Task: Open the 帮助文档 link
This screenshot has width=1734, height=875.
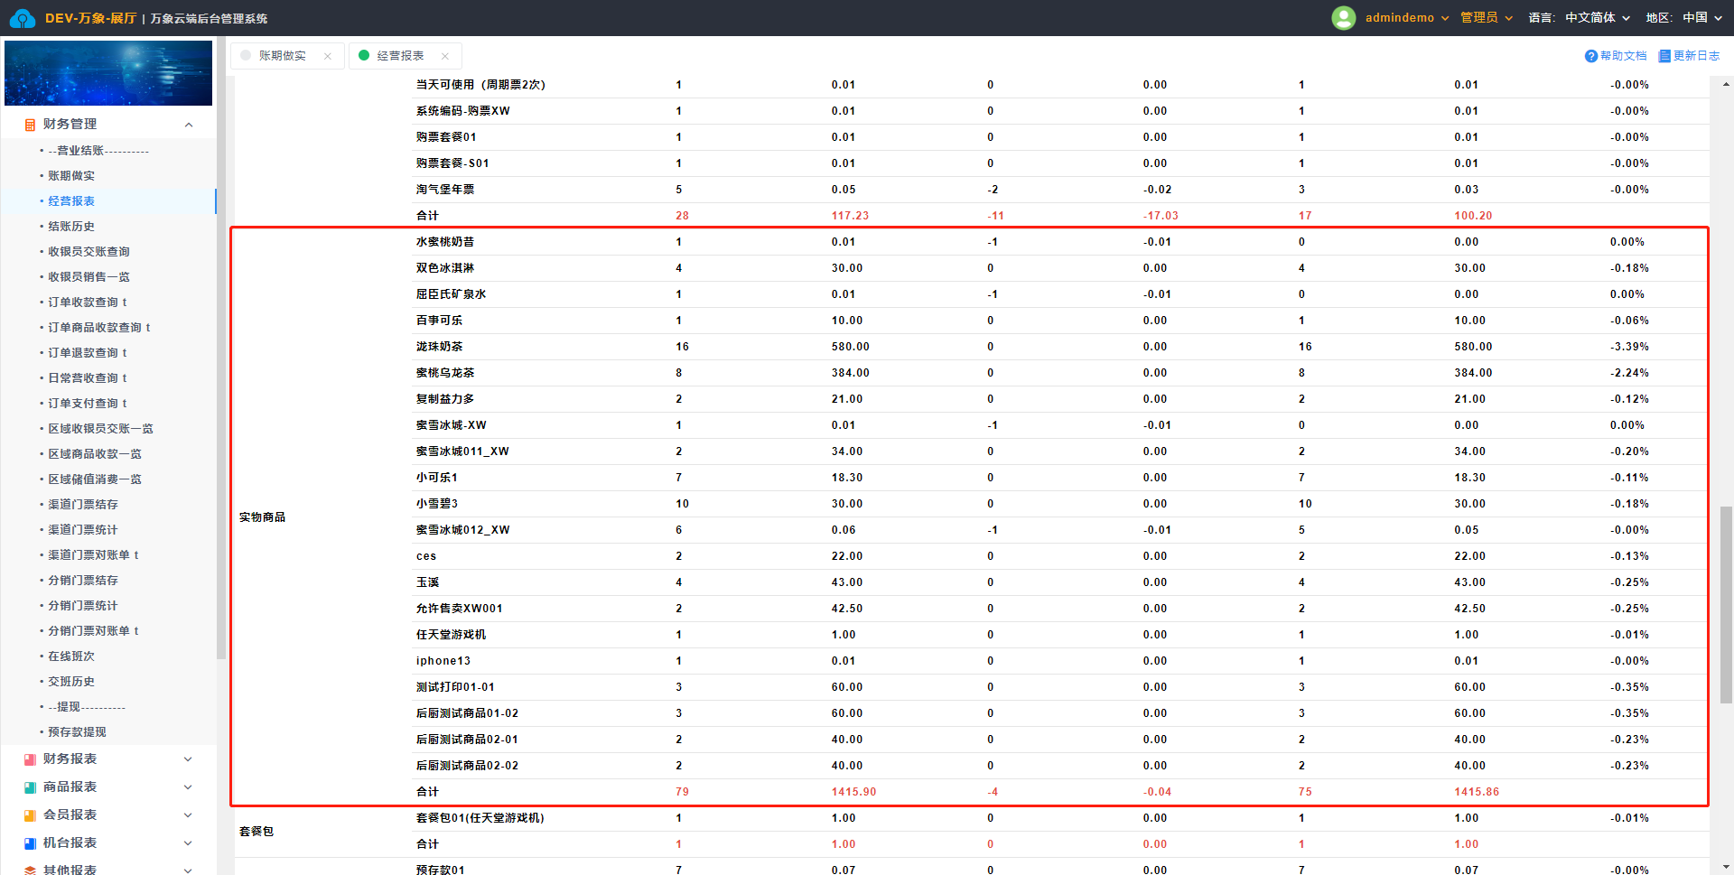Action: click(1624, 56)
